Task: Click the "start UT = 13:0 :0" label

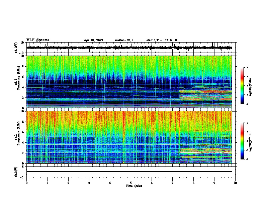Action: (x=162, y=40)
